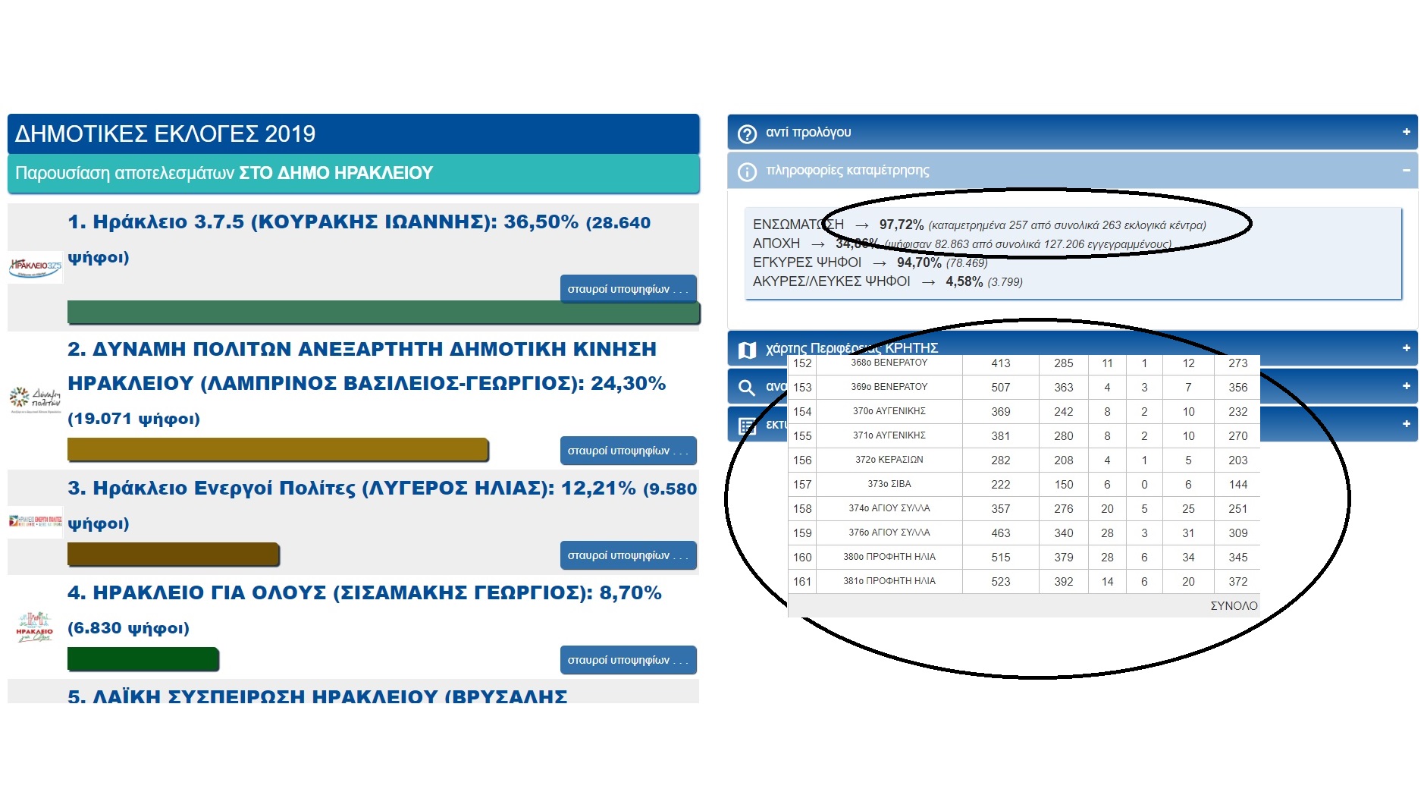Expand the search panel using its plus sign
This screenshot has height=795, width=1427.
pyautogui.click(x=1406, y=386)
